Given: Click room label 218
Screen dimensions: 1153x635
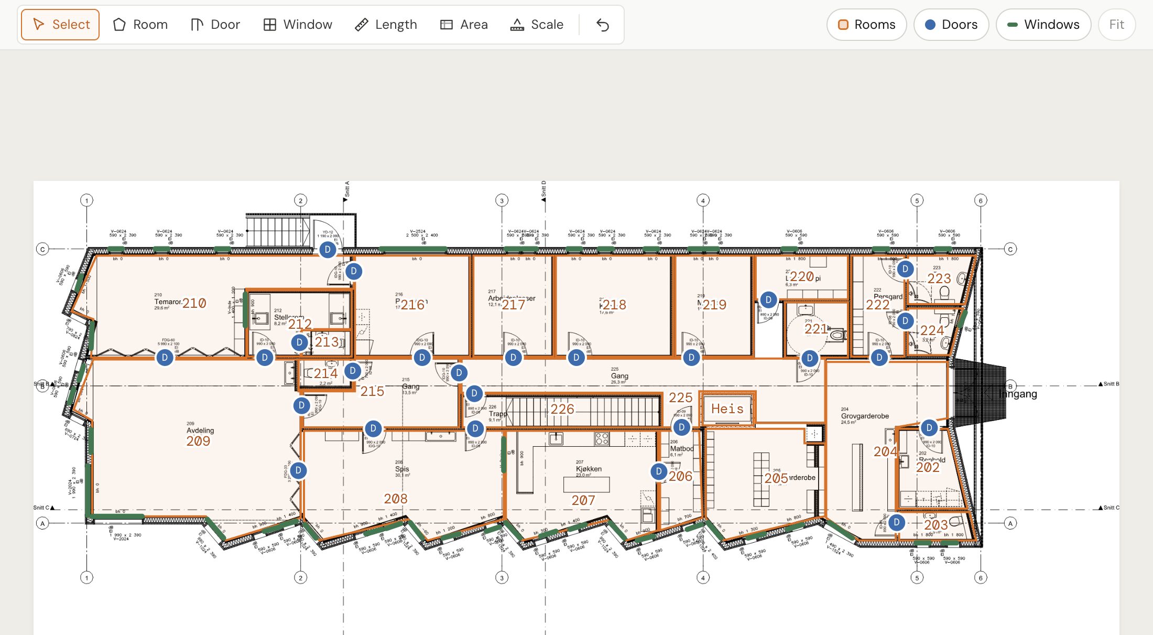Looking at the screenshot, I should tap(614, 305).
